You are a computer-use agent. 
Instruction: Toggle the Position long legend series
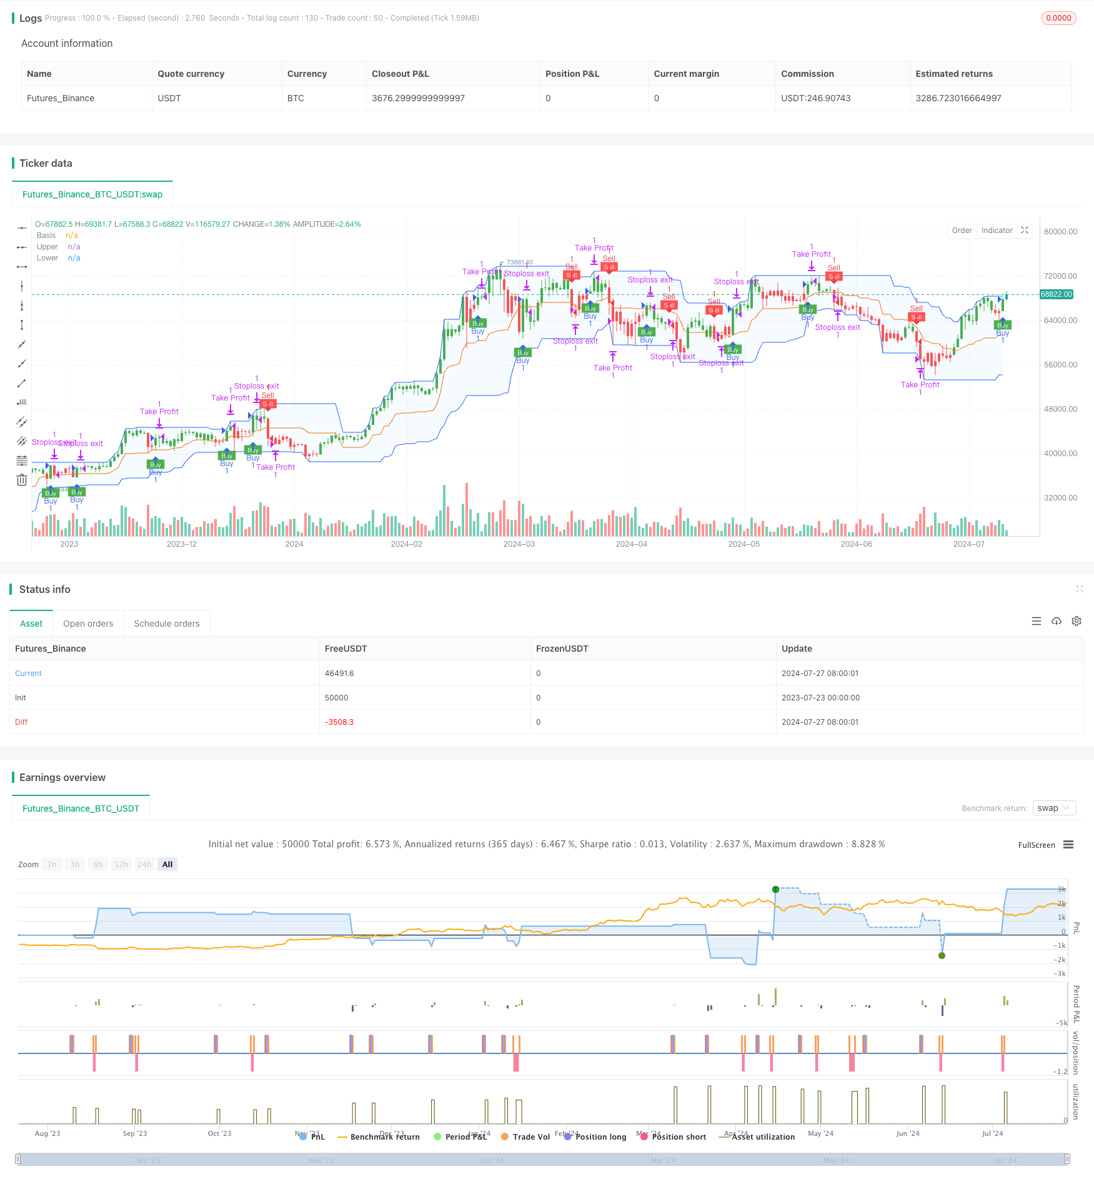click(x=595, y=1137)
